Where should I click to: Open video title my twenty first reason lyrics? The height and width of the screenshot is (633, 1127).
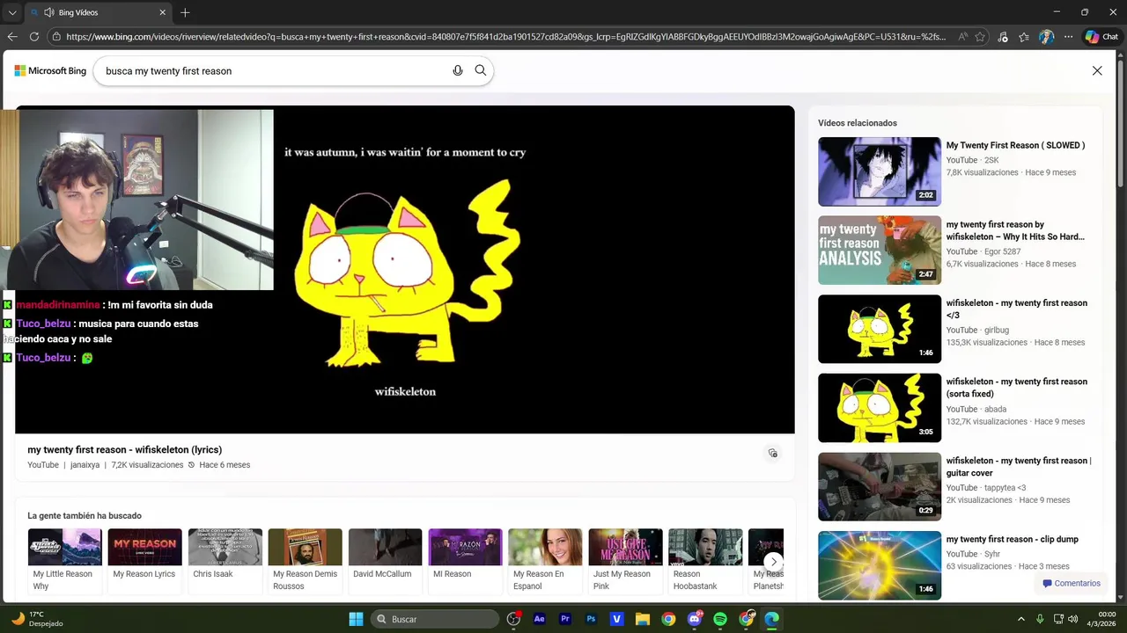[124, 449]
